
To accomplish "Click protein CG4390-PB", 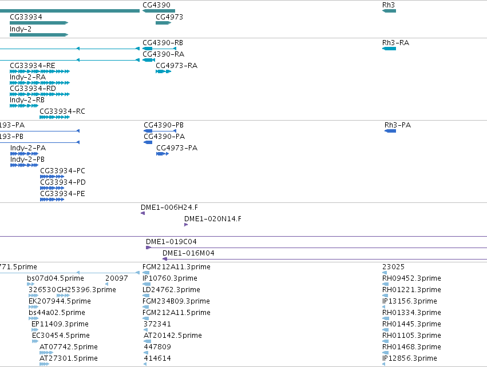I will point(160,131).
